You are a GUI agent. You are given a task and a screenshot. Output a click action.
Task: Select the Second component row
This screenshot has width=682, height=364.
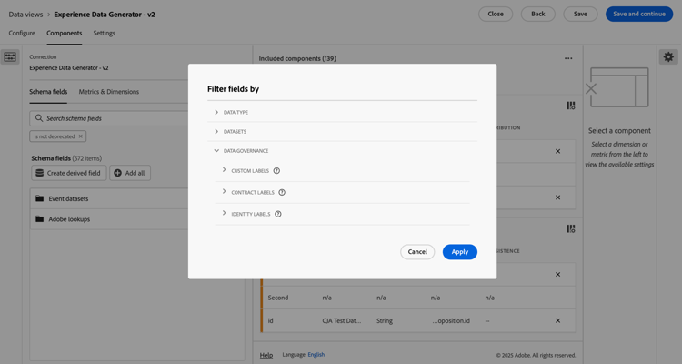(417, 298)
